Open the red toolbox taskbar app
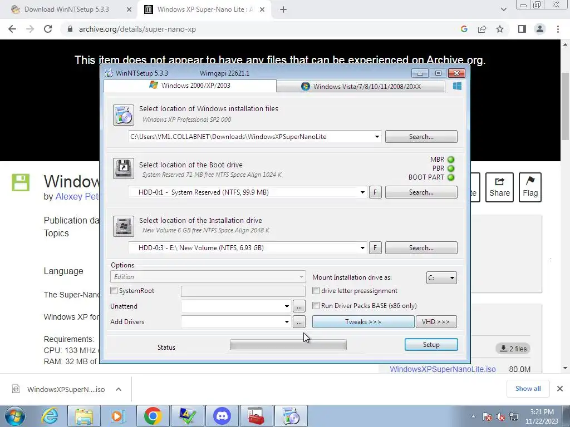 (256, 416)
